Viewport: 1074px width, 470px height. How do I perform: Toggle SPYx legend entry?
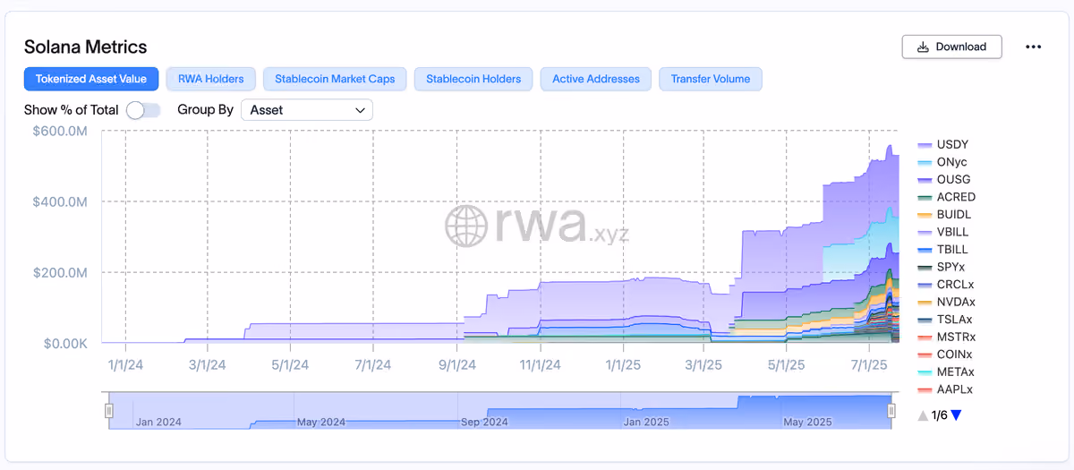click(942, 267)
